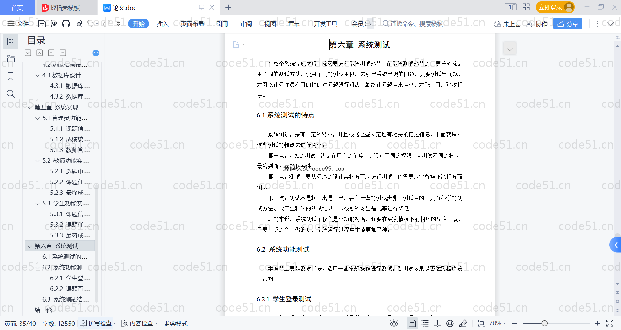
Task: Toggle writing mode pen icon
Action: pyautogui.click(x=463, y=323)
